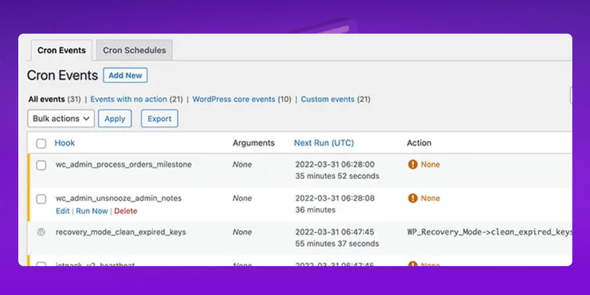
Task: Click the wc_admin_process_orders_milestone hook name
Action: click(124, 165)
